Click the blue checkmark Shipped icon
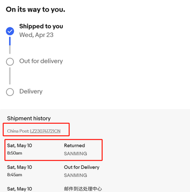This screenshot has height=192, width=190. [x=10, y=31]
